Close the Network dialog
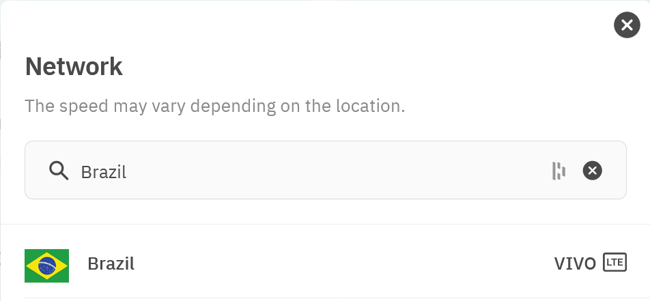This screenshot has width=650, height=301. 627,25
